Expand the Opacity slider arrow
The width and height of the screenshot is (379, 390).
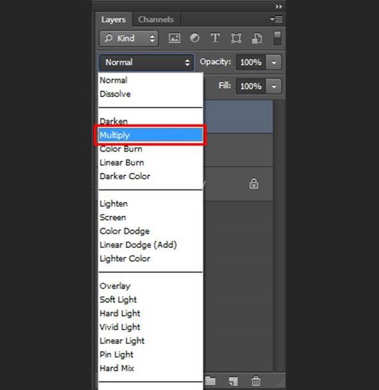point(274,62)
